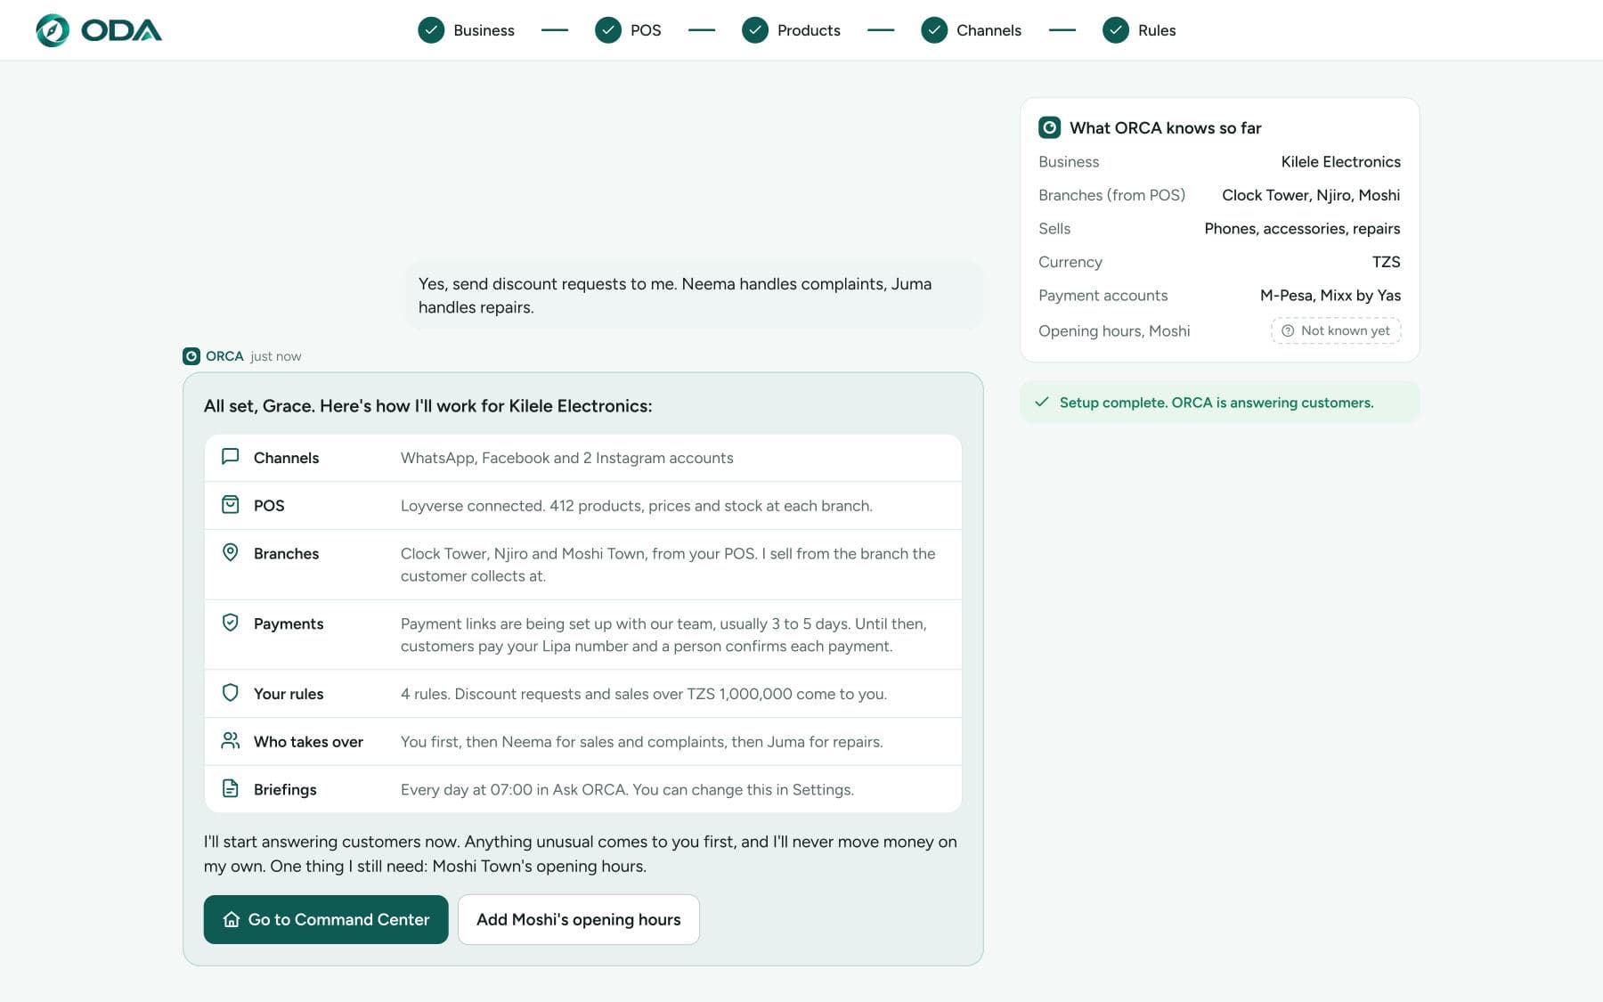
Task: Click the checkmark icon in Setup complete banner
Action: 1042,402
